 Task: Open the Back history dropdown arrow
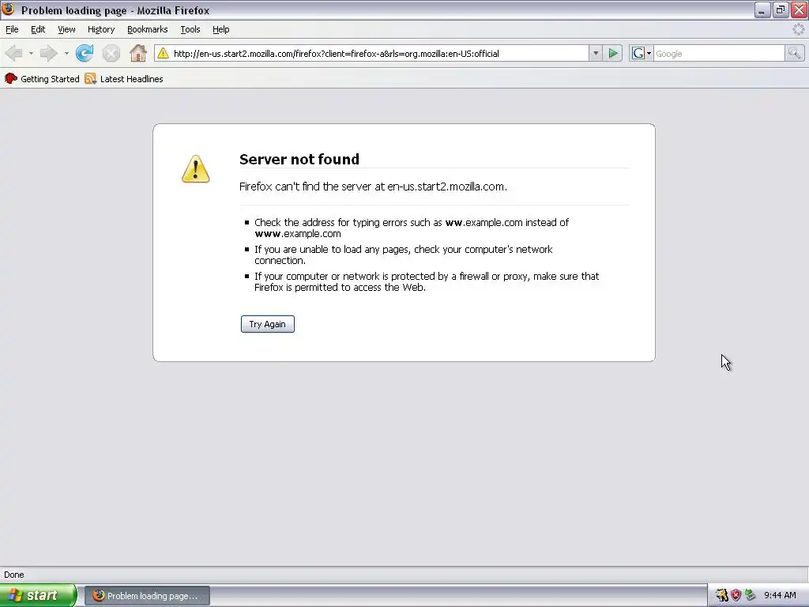click(31, 53)
